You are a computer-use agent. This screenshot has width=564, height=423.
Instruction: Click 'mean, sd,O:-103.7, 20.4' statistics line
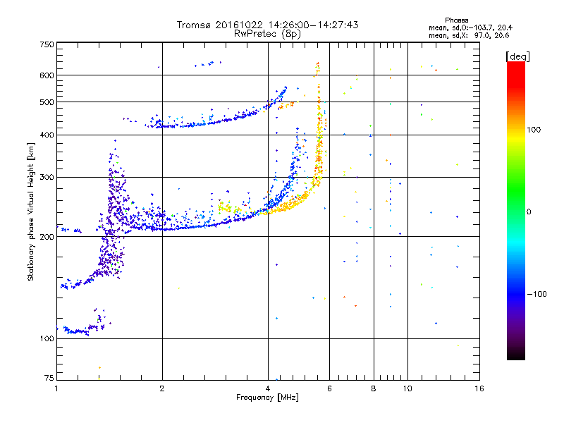(470, 27)
